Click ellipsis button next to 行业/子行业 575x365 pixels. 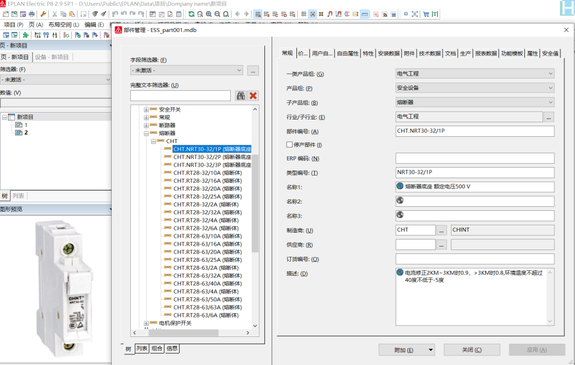point(549,117)
